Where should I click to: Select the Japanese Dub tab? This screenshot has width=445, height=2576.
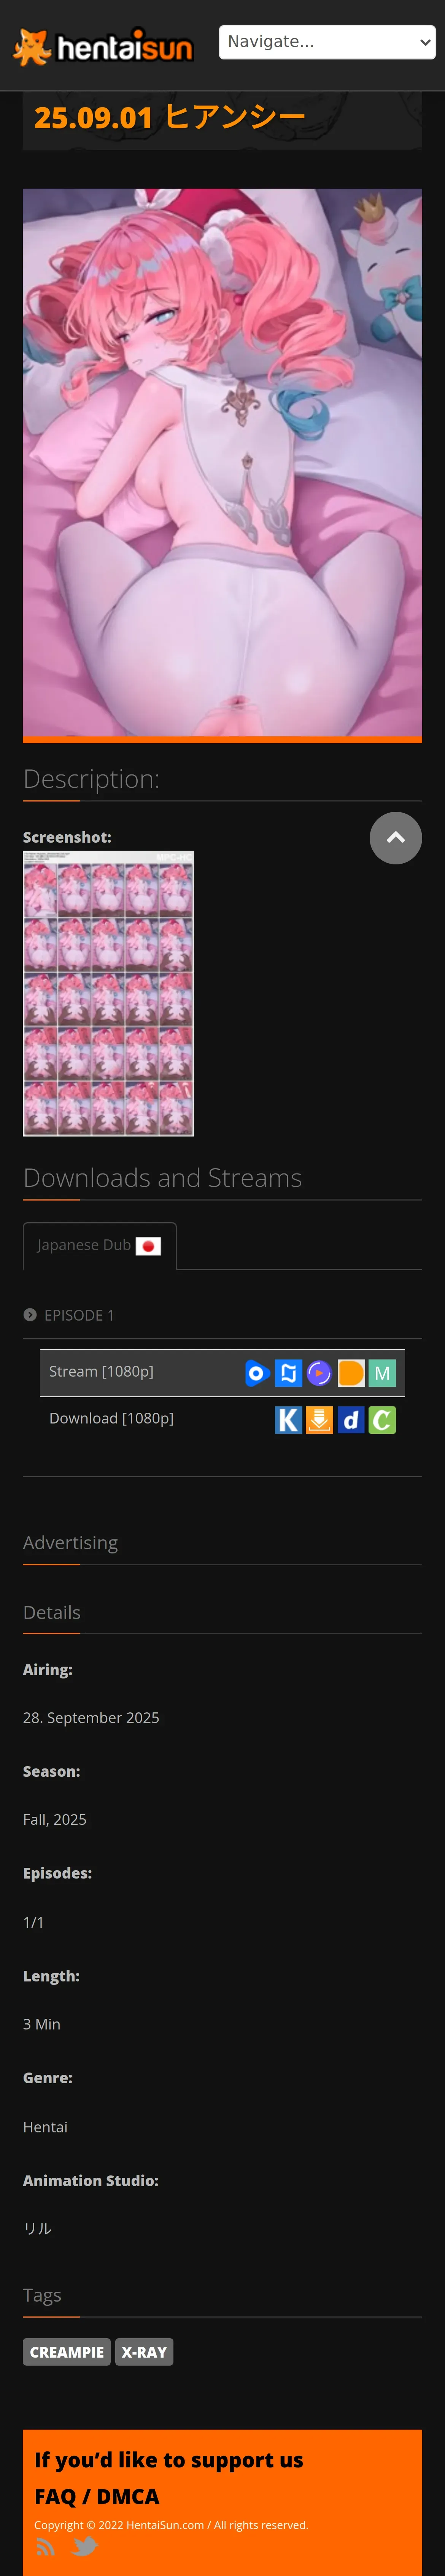coord(100,1245)
